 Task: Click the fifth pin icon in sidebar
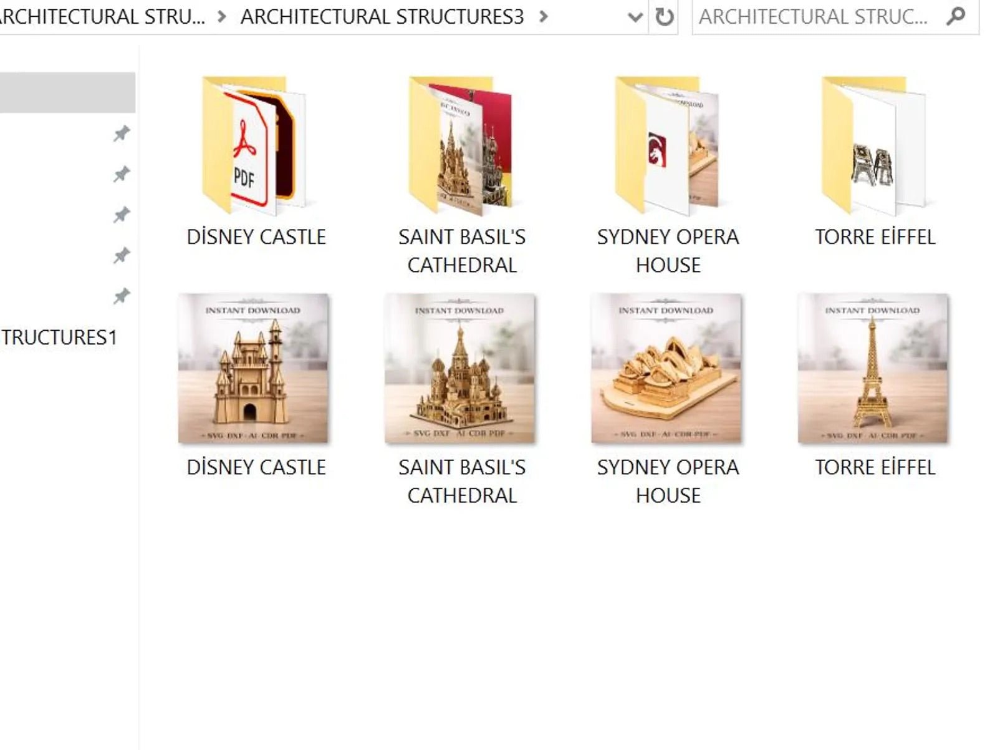coord(122,296)
